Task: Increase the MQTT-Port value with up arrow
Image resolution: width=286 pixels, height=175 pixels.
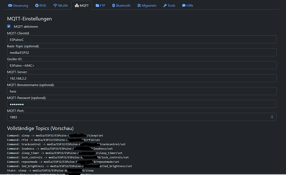Action: [272, 116]
